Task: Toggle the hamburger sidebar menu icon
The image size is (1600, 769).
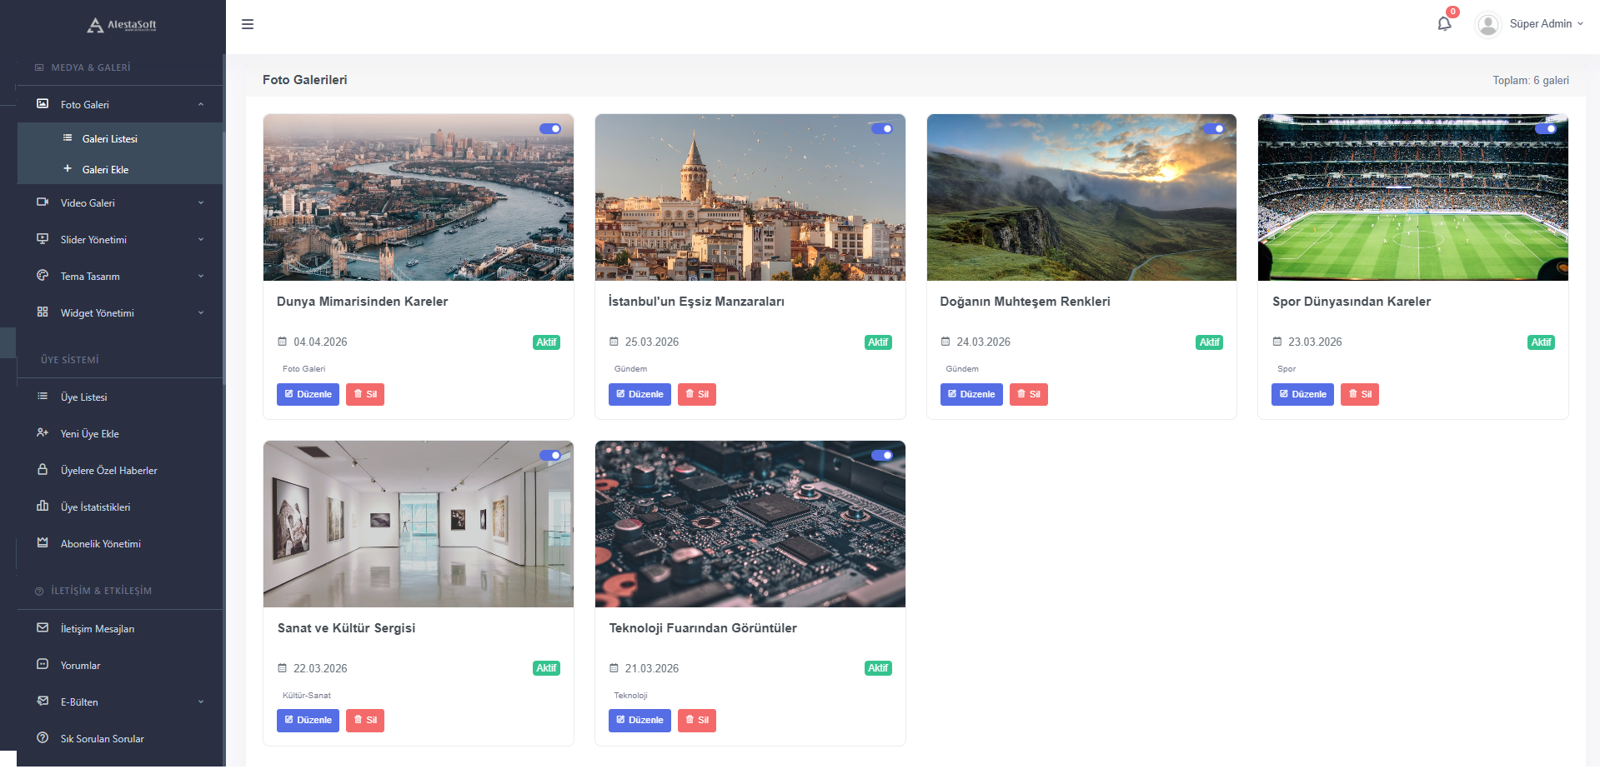Action: point(248,24)
